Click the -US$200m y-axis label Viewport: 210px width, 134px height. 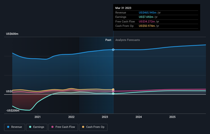click(13, 110)
